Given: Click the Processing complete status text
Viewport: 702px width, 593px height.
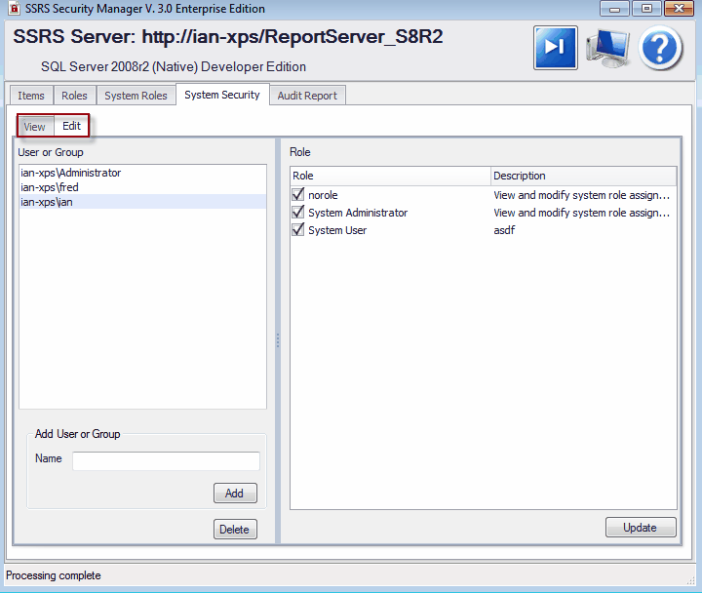Looking at the screenshot, I should (x=54, y=575).
